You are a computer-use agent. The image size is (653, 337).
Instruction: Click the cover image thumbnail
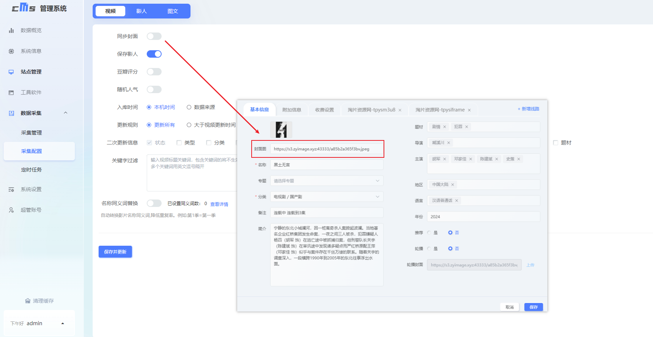[281, 130]
